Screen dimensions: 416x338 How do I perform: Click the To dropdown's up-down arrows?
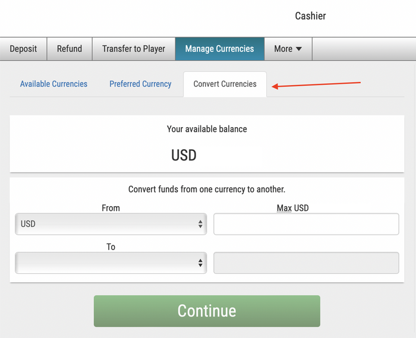(x=200, y=263)
